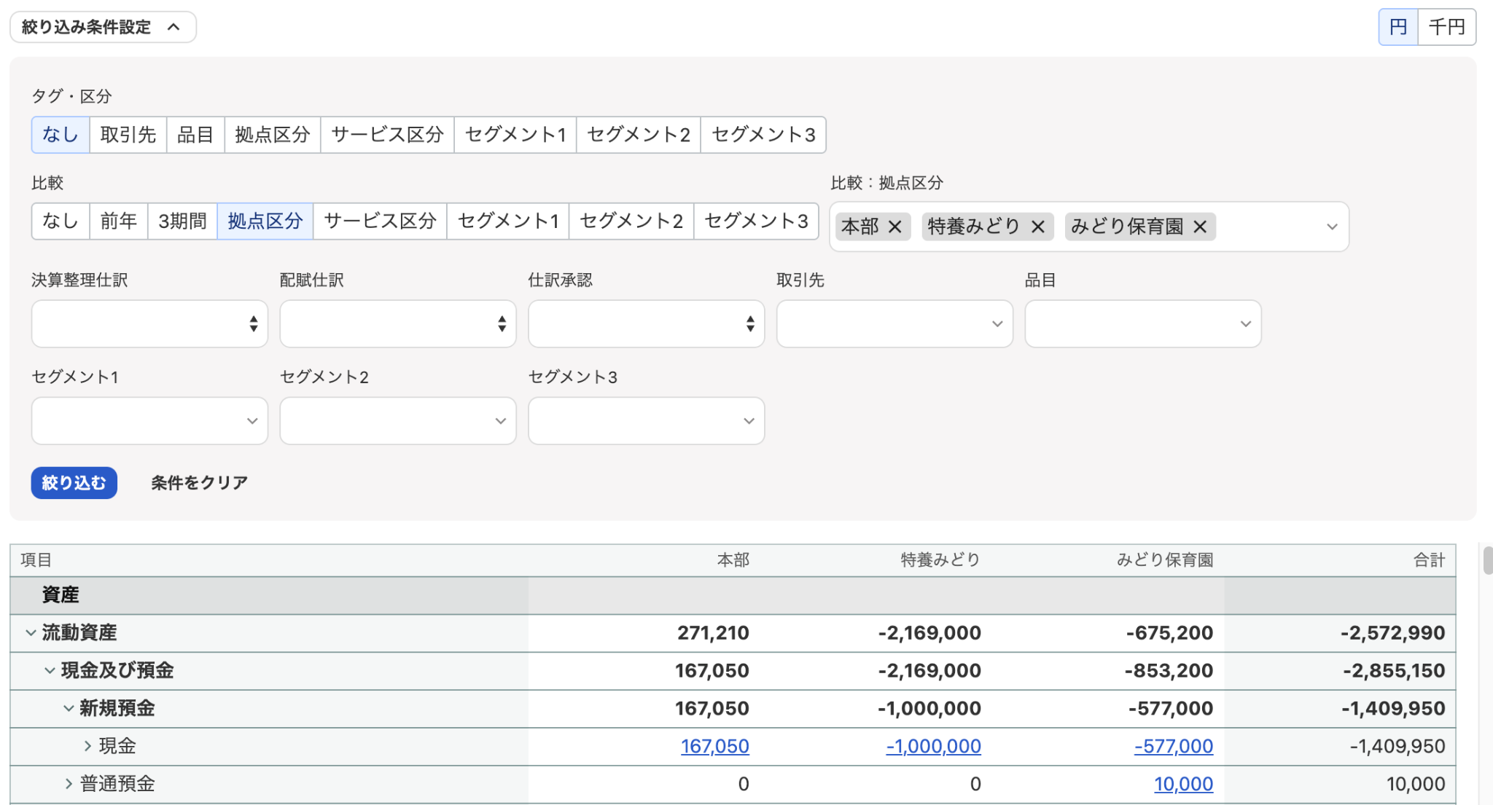Set comparison to 3期間
1493x805 pixels.
tap(182, 221)
